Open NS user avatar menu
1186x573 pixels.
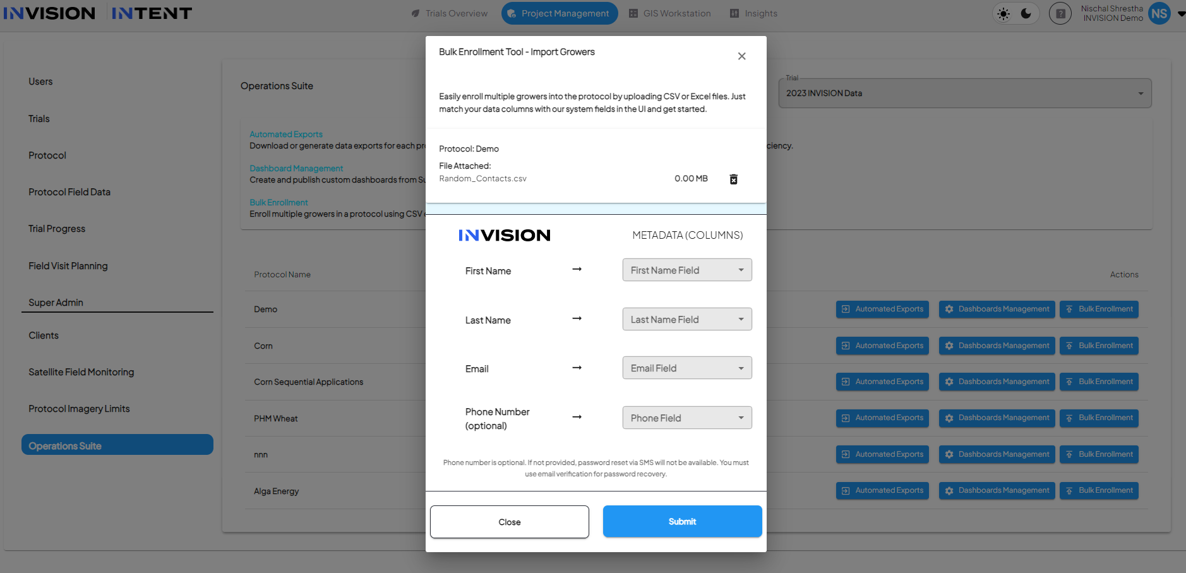pos(1159,13)
